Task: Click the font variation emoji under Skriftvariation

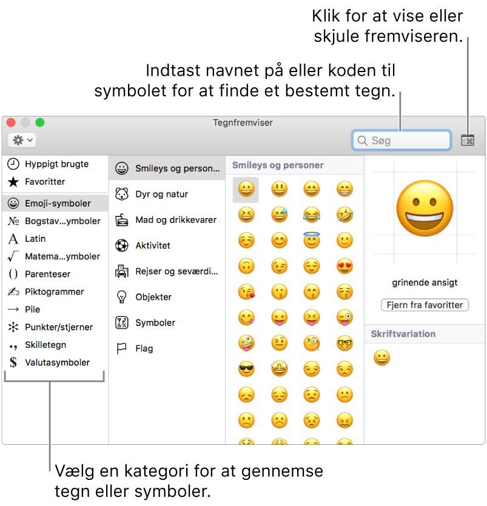Action: coord(381,358)
